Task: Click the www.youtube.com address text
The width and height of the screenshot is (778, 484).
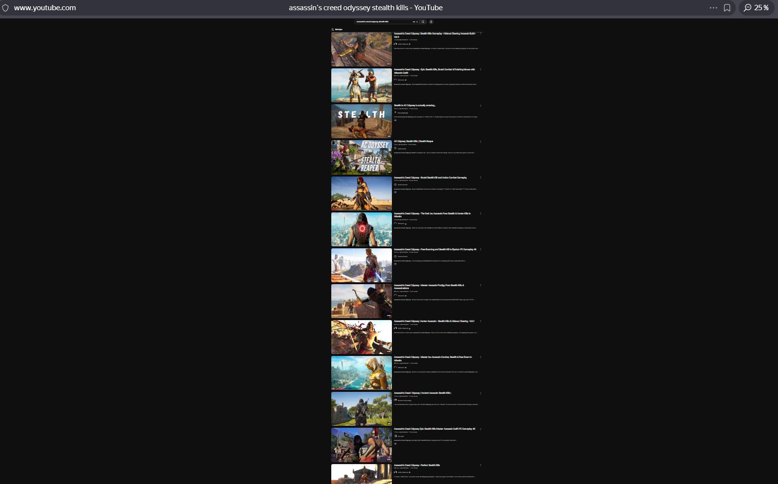Action: point(45,8)
